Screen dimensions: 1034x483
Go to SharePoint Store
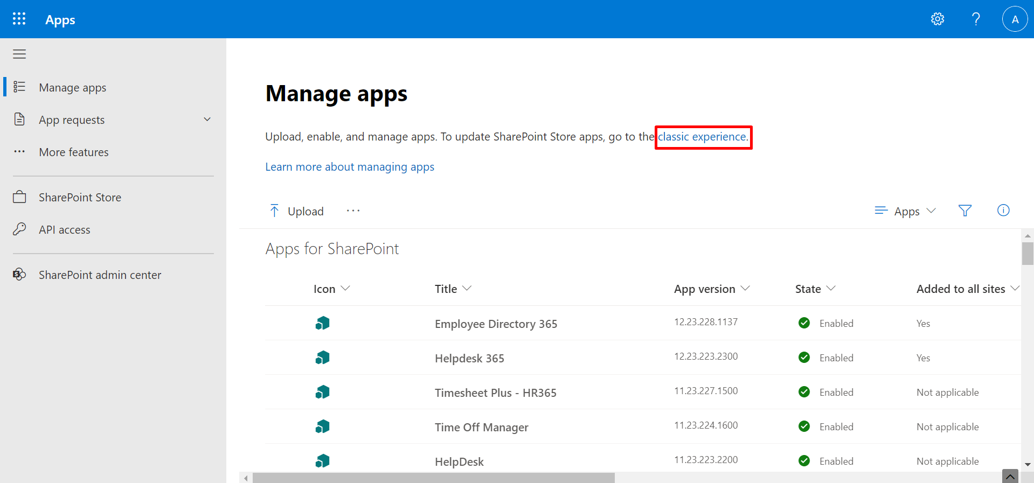tap(80, 197)
